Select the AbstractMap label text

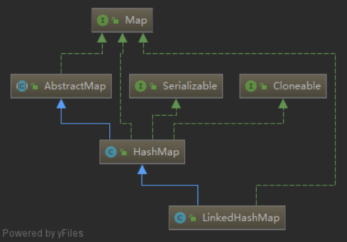75,86
